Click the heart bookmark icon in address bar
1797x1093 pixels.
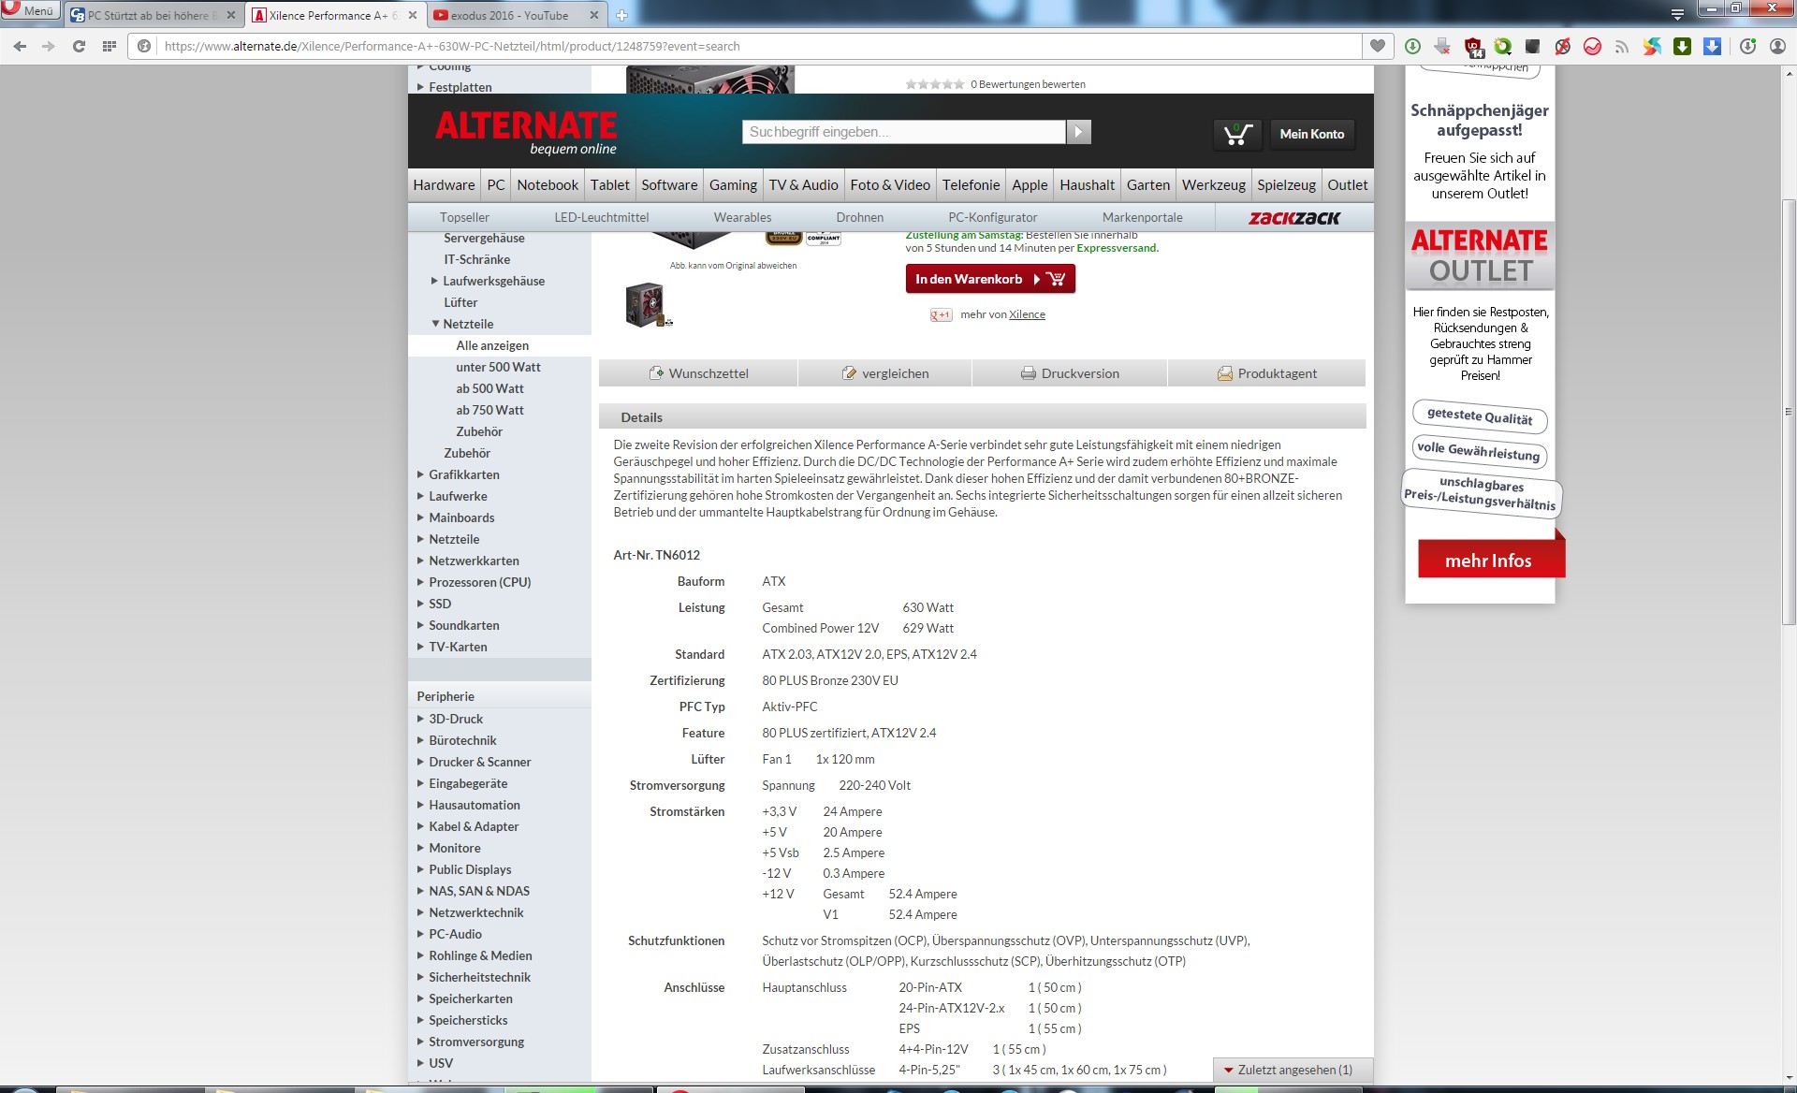(1377, 46)
